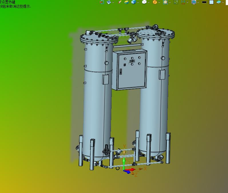The width and height of the screenshot is (228, 193).
Task: Click the exit/return arrow toolbar icon
Action: (x=102, y=2)
